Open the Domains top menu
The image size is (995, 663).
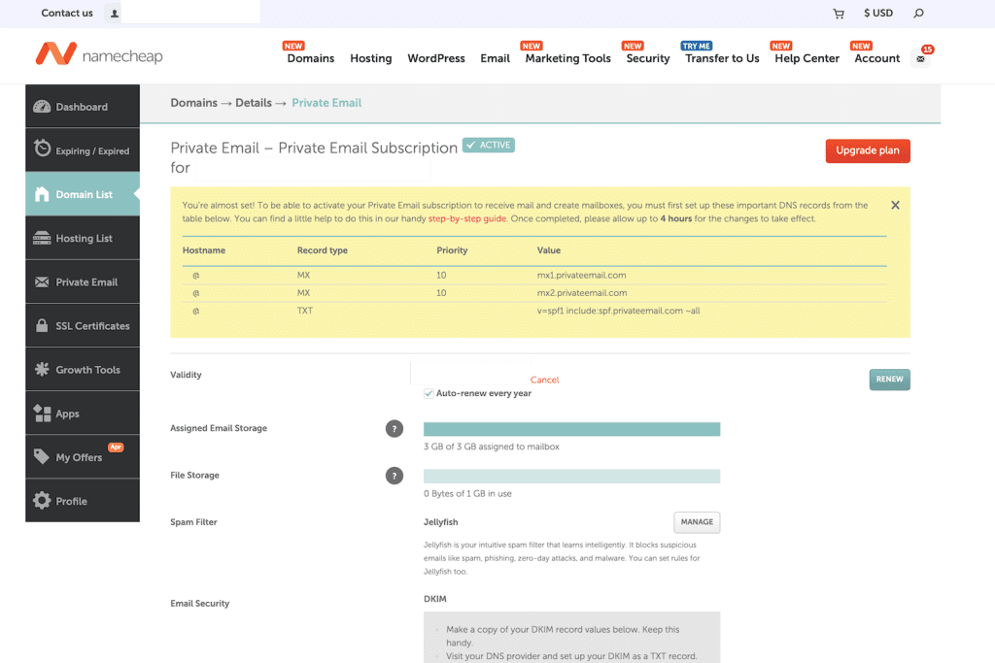[310, 57]
